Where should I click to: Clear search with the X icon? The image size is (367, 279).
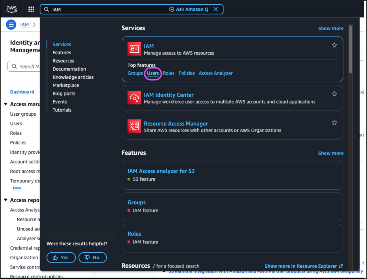[216, 9]
